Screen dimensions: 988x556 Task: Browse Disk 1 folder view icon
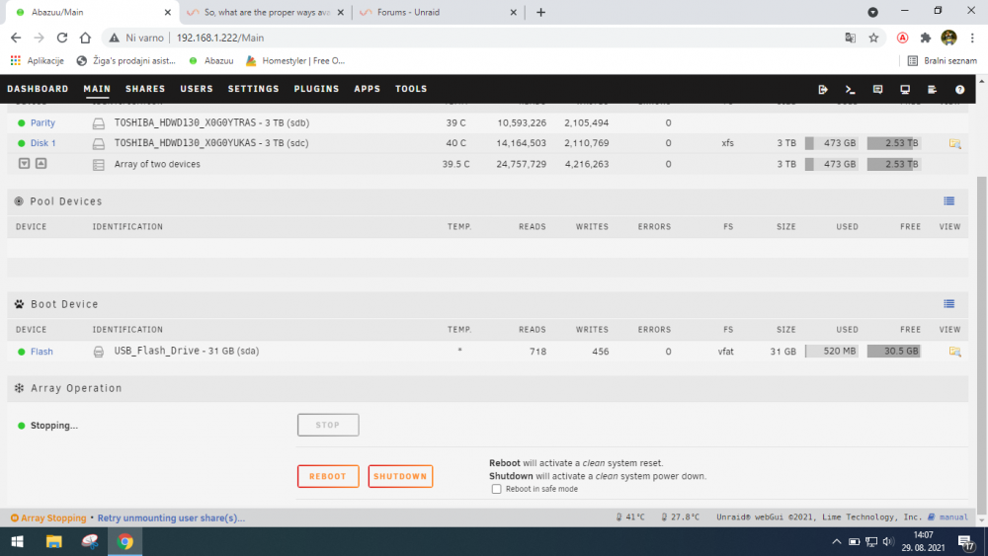(x=954, y=143)
